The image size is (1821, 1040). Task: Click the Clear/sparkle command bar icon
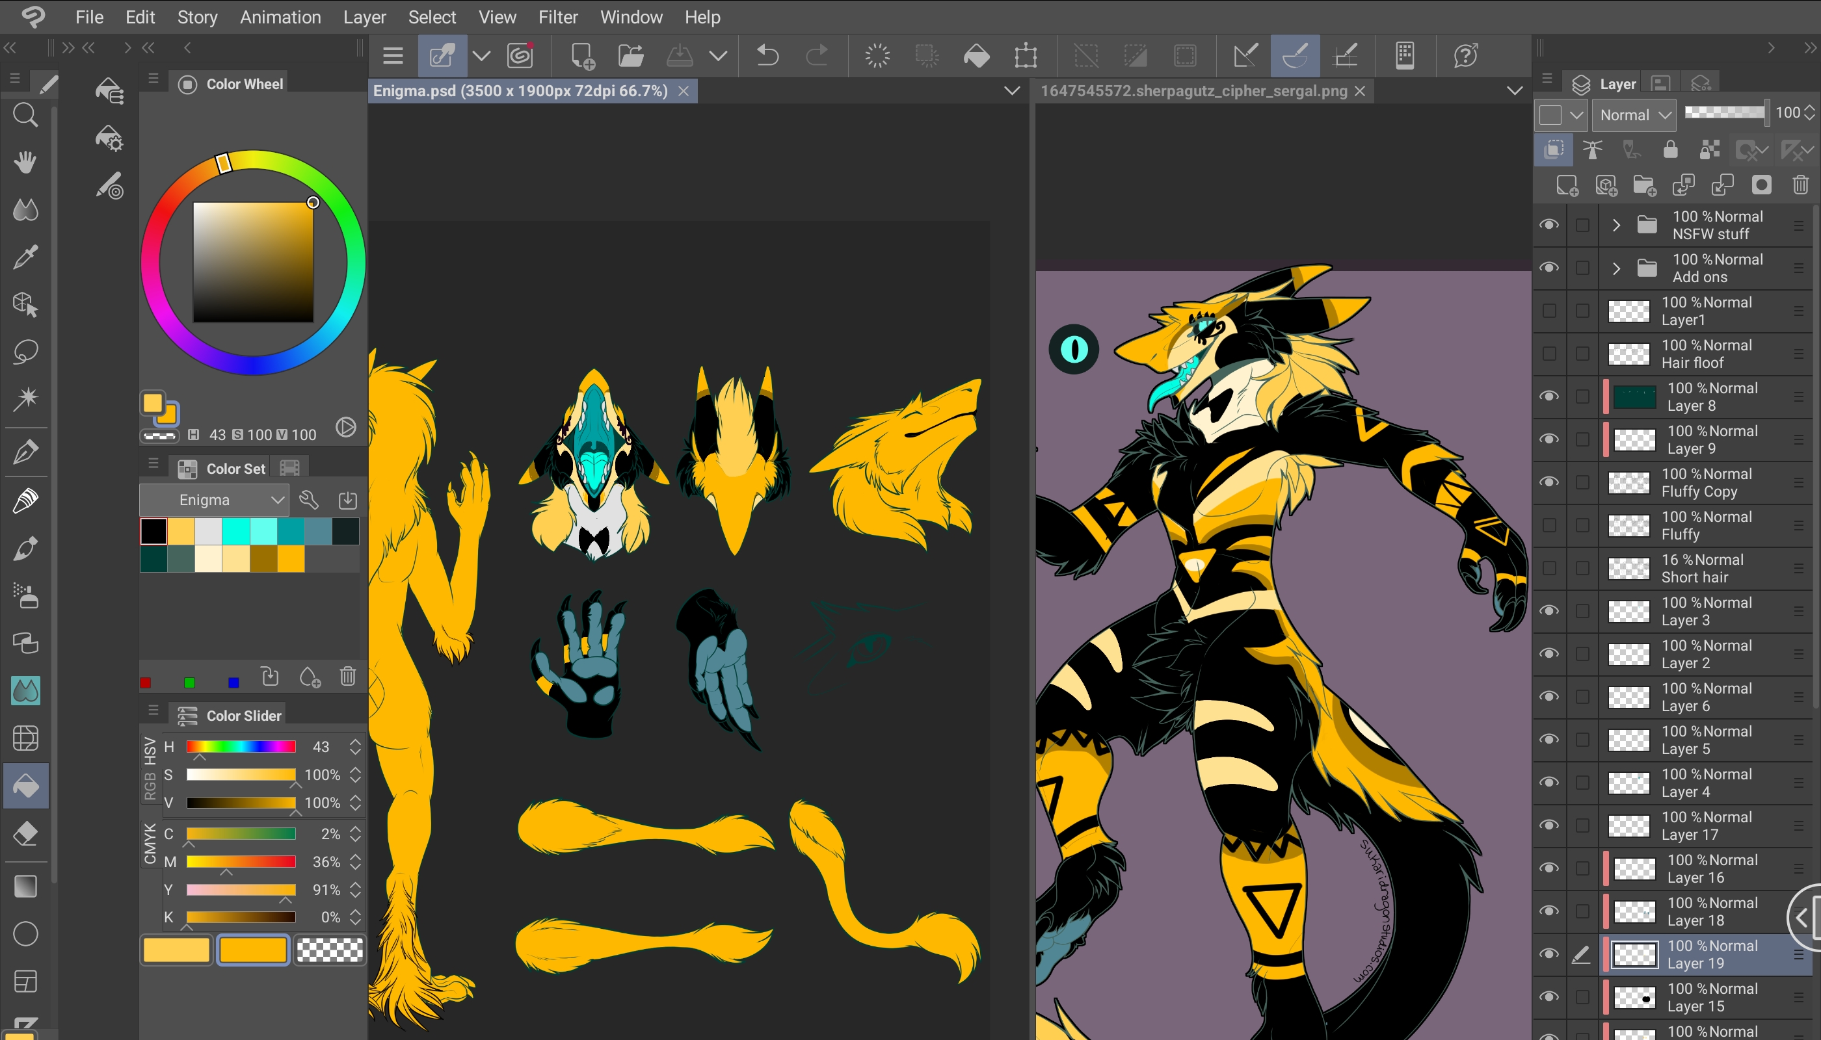[877, 56]
